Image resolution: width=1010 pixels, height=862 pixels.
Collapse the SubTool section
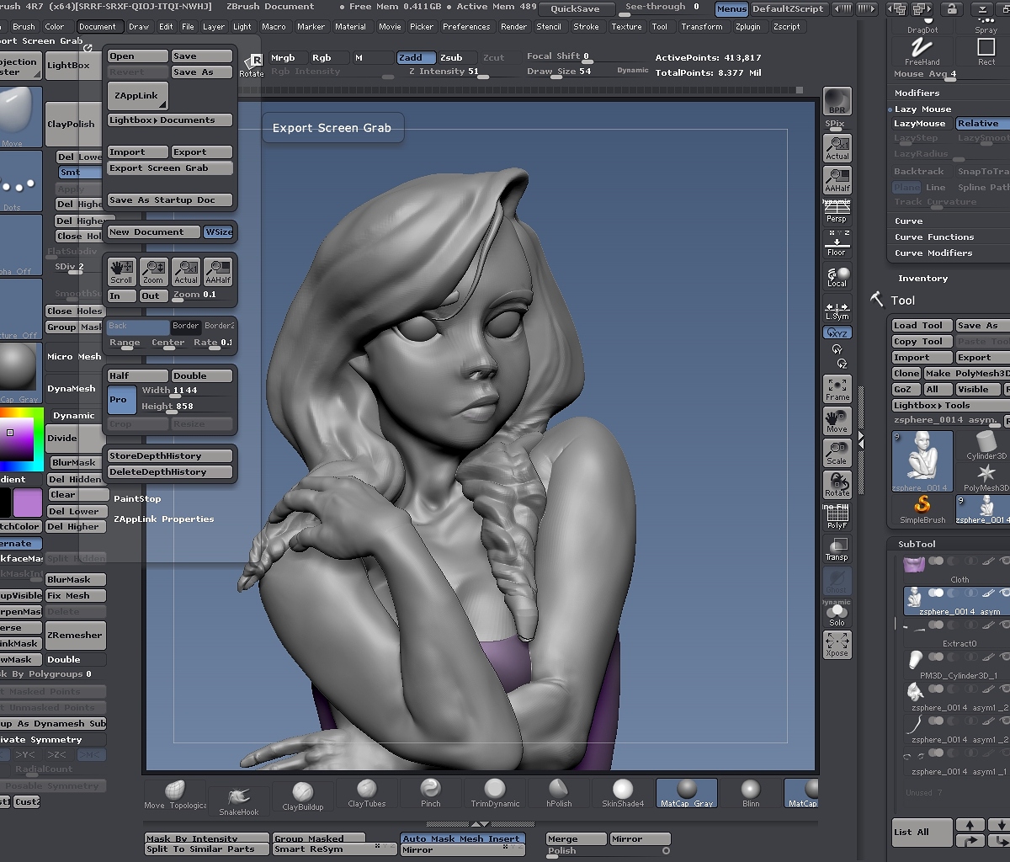click(x=917, y=545)
